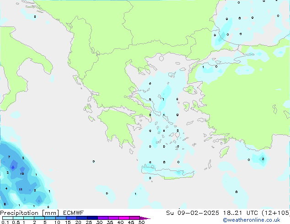Click the '20' legend scale label
Screen dimensions: 290x224
click(x=78, y=222)
